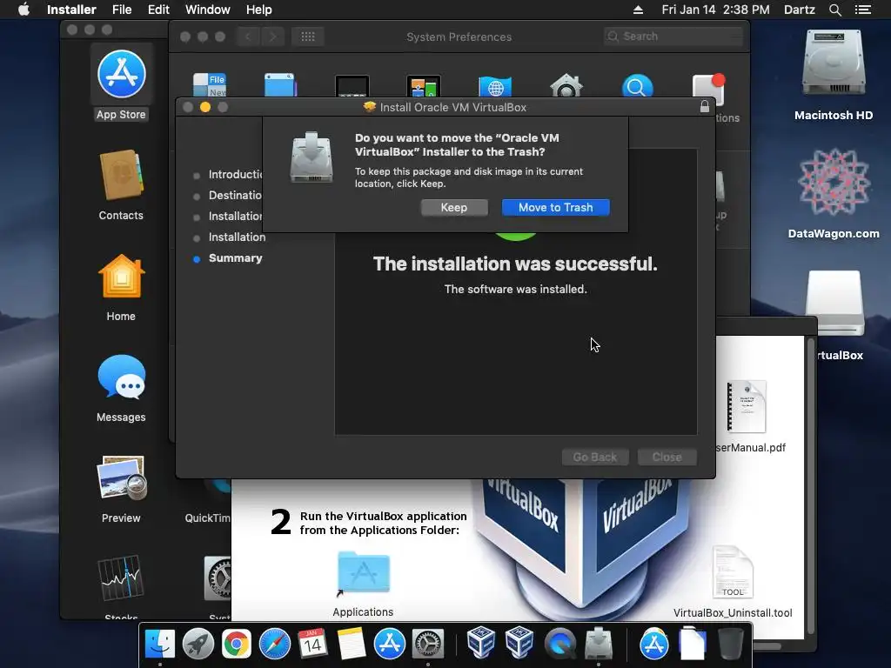Open Dock preferences icon in System Preferences

click(x=352, y=86)
